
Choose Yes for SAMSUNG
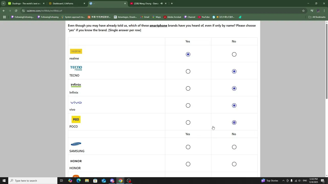188,147
